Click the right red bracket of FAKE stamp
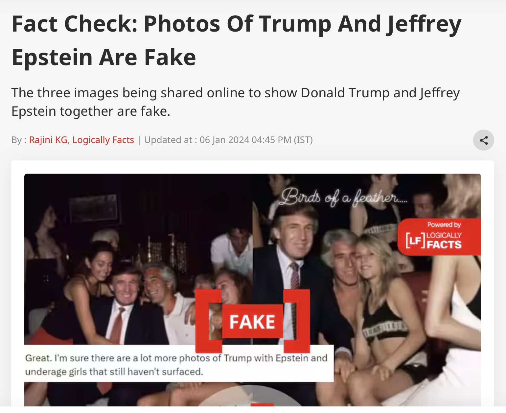Screen dimensions: 506x413 (297, 321)
